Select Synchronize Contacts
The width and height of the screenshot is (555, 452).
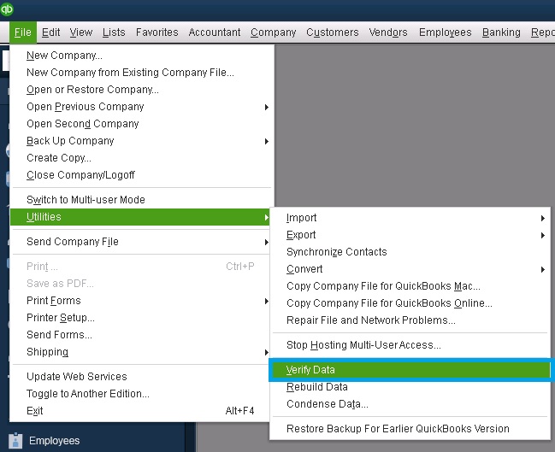tap(410, 252)
